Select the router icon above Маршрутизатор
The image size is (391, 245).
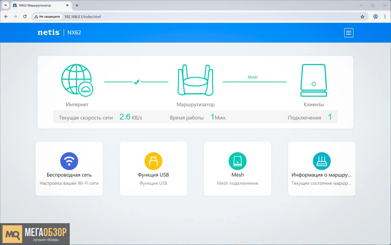[195, 80]
